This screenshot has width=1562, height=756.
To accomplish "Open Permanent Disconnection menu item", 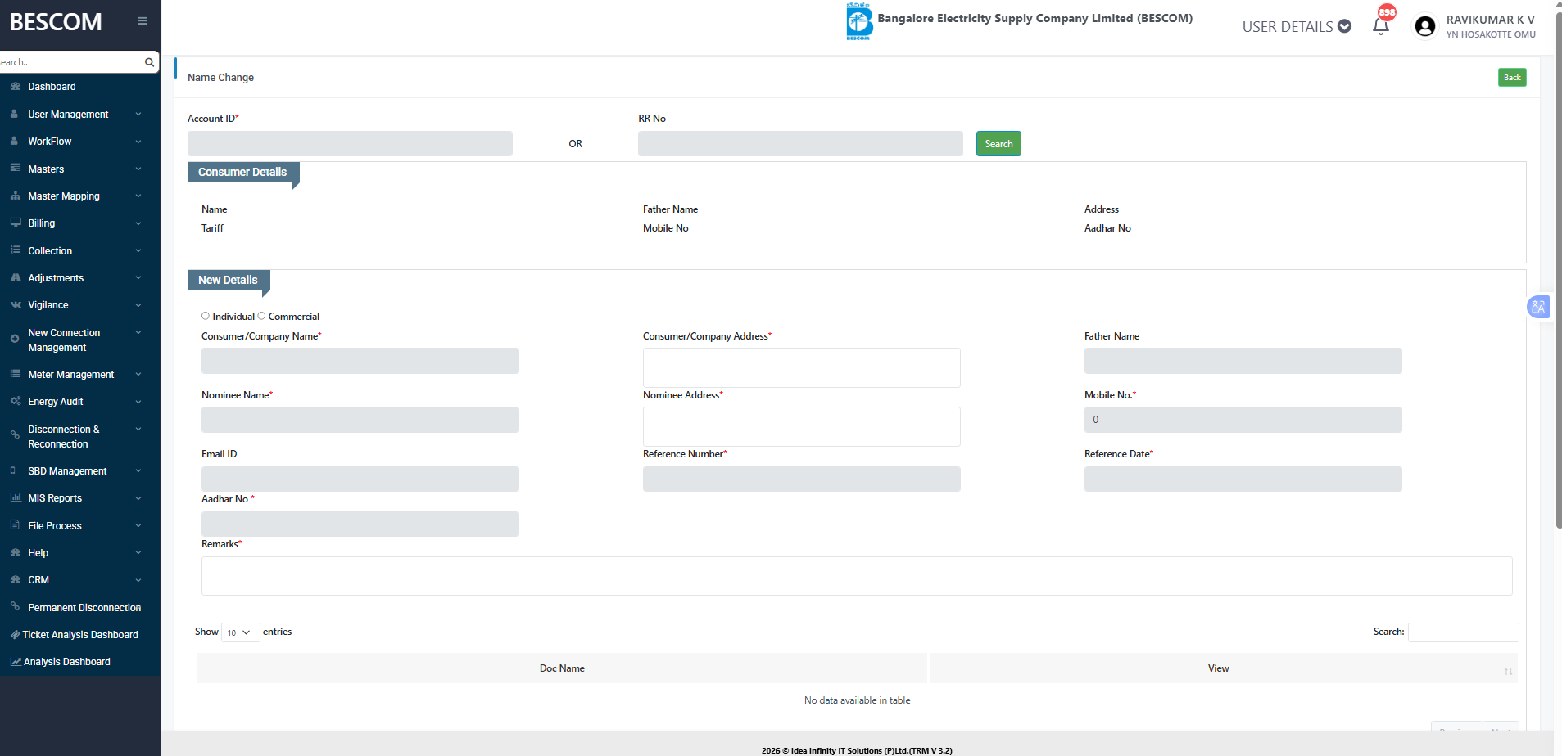I will click(x=84, y=608).
